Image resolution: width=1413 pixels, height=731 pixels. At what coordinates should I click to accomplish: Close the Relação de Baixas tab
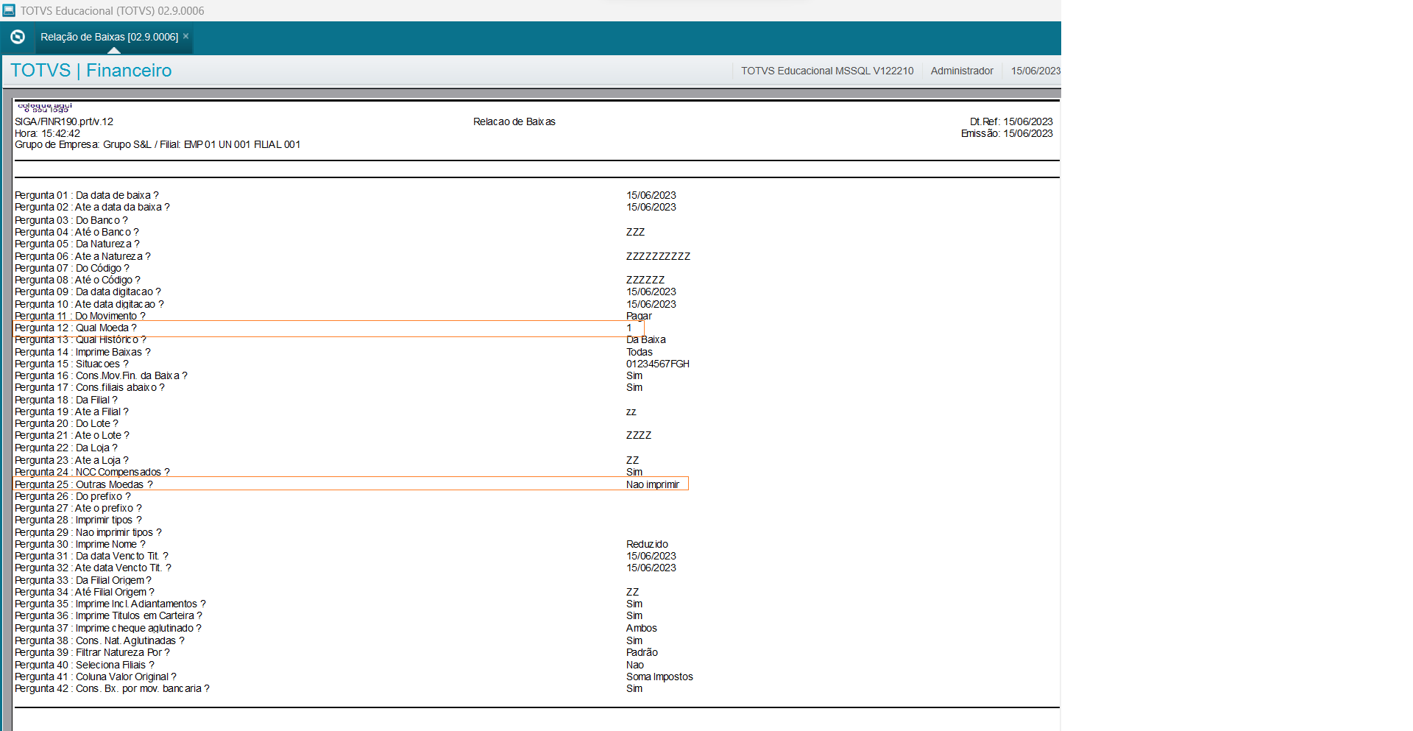point(186,36)
